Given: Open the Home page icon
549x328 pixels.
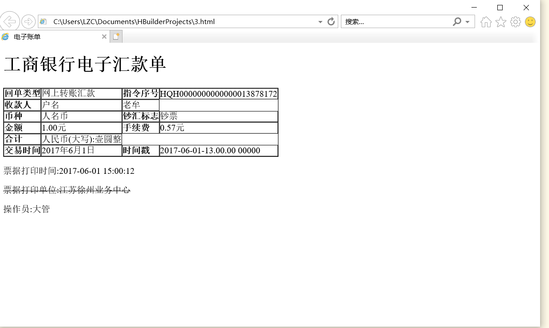Looking at the screenshot, I should [486, 22].
